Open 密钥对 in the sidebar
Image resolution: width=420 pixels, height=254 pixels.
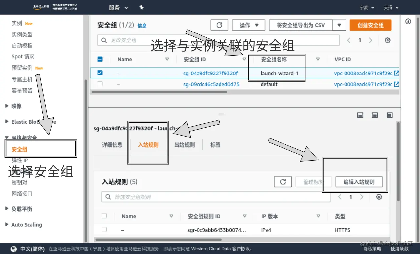19,182
